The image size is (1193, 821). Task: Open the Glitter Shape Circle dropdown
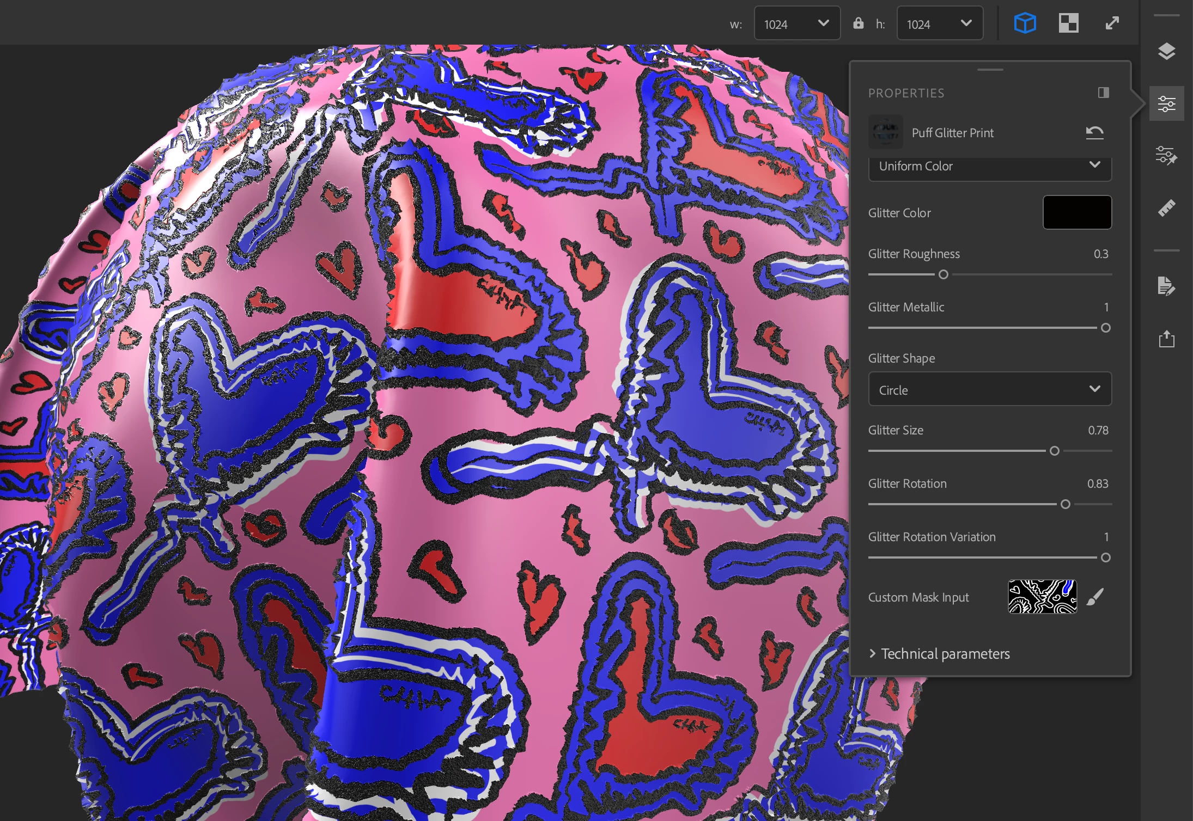click(x=989, y=389)
